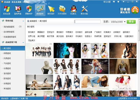Filter by 混血美女 tag
Viewport: 140px width, 100px height.
click(32, 40)
